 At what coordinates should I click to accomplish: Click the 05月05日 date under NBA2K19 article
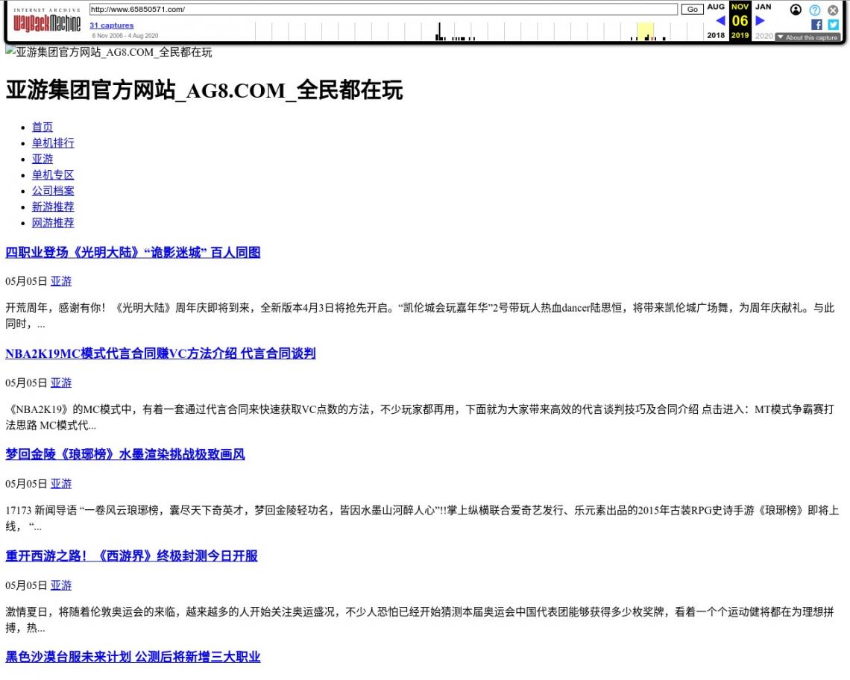coord(27,382)
